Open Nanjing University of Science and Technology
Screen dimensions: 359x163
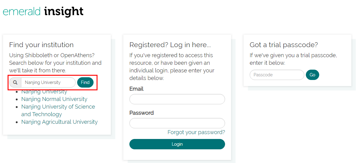point(58,107)
